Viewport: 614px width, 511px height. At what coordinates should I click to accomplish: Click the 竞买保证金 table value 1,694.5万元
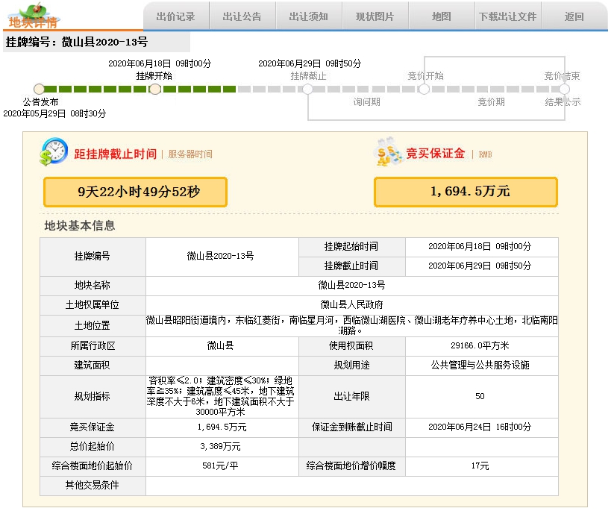(222, 427)
